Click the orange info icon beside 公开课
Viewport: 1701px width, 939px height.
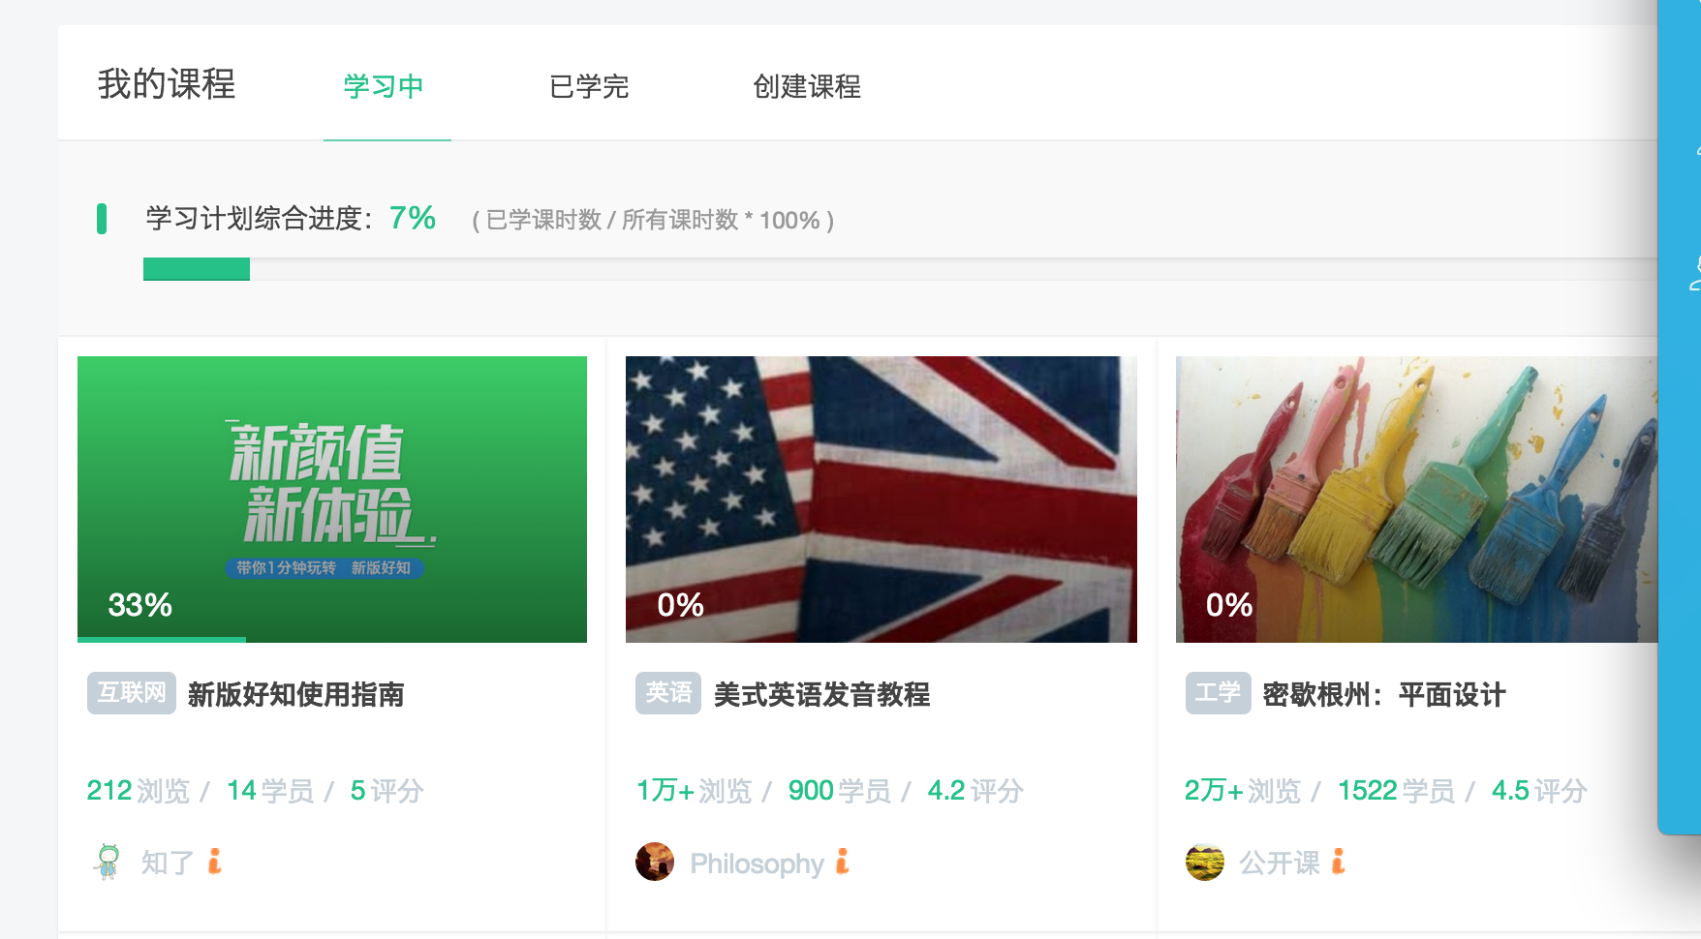point(1339,861)
